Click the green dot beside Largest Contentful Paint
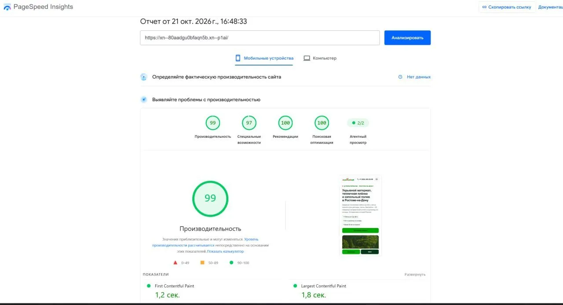The width and height of the screenshot is (563, 305). coord(295,286)
